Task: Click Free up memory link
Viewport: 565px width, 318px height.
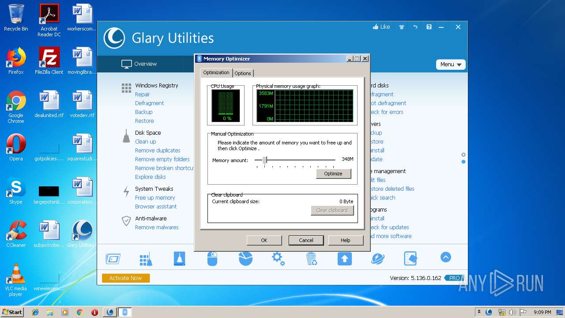Action: point(155,197)
